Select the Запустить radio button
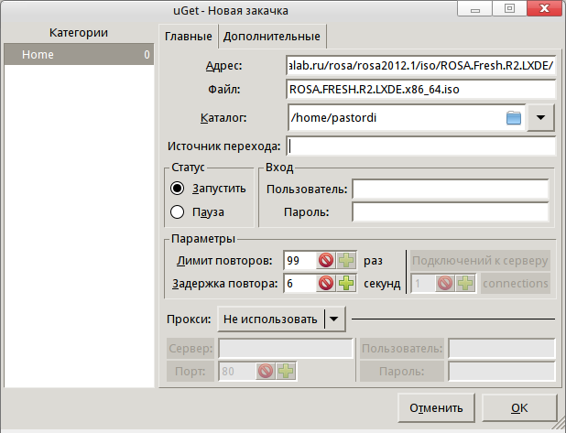 click(x=178, y=189)
